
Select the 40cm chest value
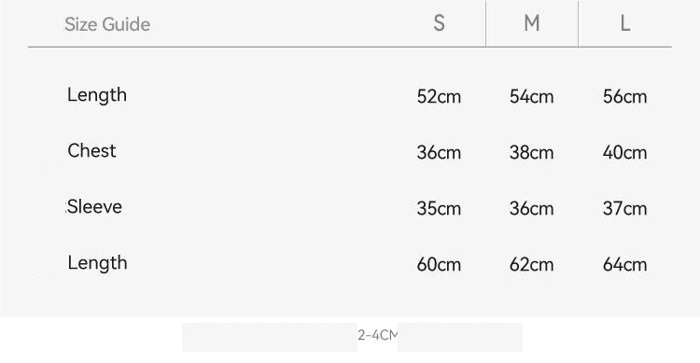click(624, 153)
